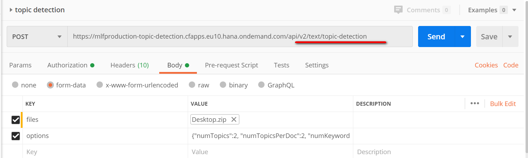
Task: Select the files key cell
Action: click(105, 120)
